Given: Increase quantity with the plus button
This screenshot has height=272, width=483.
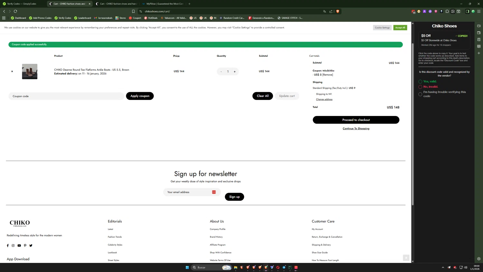Looking at the screenshot, I should tap(235, 72).
